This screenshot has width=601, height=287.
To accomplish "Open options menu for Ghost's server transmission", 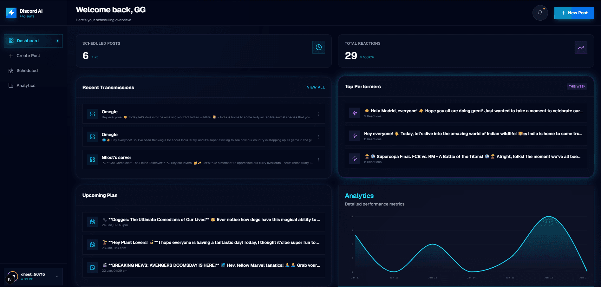I will (x=319, y=160).
